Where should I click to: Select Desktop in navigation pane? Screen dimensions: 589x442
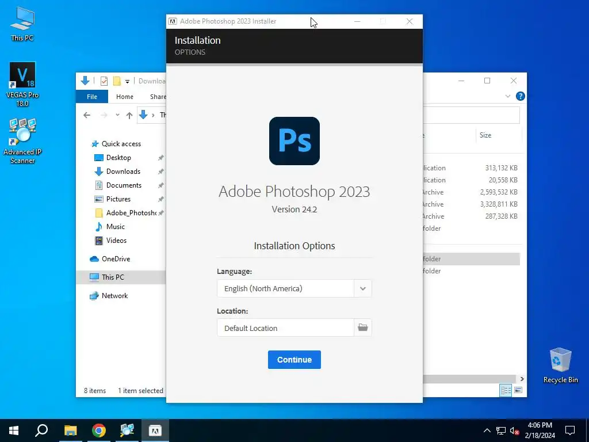point(118,158)
